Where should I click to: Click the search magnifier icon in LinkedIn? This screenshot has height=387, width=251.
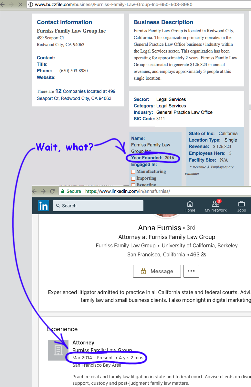pyautogui.click(x=58, y=206)
